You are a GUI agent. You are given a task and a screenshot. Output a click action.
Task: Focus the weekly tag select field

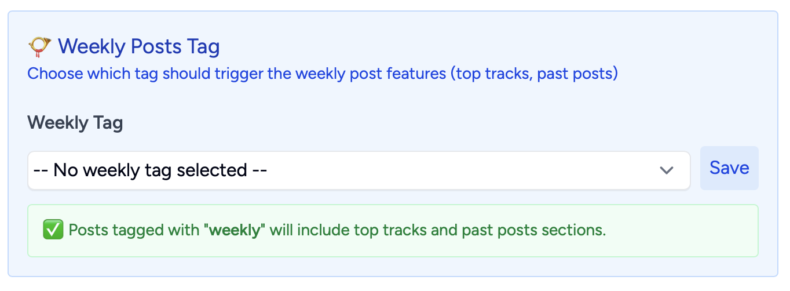(359, 170)
